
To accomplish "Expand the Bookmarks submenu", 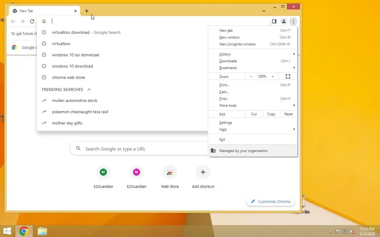I will [253, 68].
